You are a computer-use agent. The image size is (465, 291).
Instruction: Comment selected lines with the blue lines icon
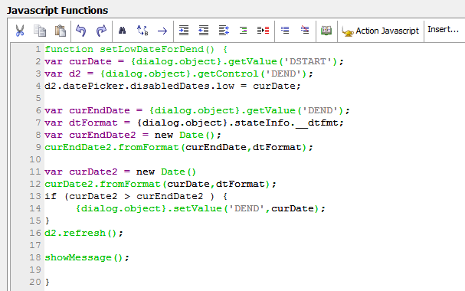[285, 30]
